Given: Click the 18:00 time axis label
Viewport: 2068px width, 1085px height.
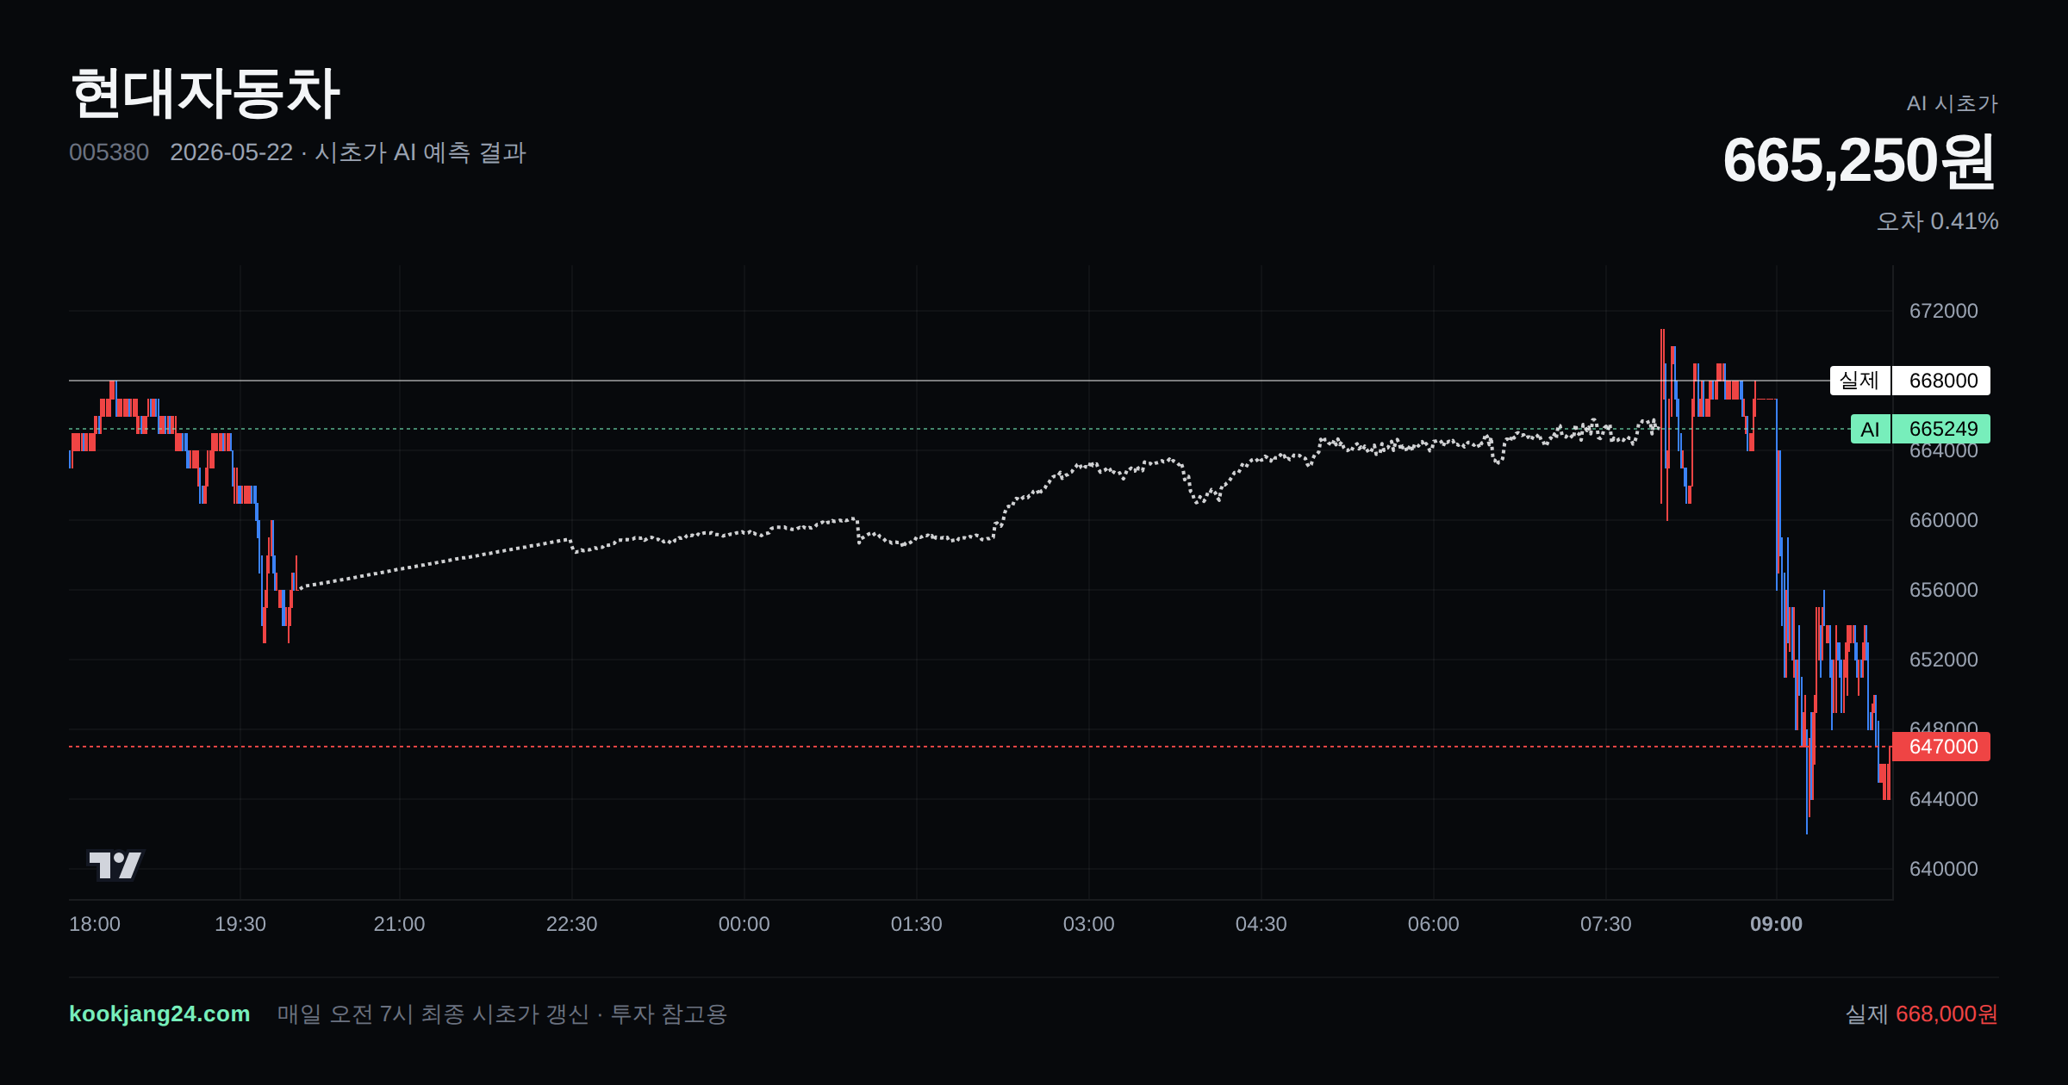Looking at the screenshot, I should [x=95, y=924].
